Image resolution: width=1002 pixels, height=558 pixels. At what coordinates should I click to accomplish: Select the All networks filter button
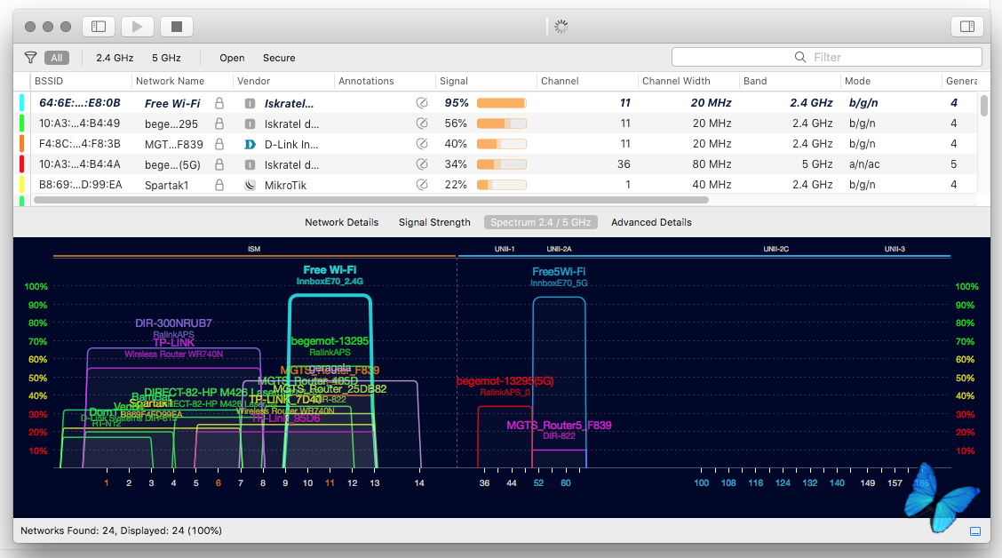[57, 58]
